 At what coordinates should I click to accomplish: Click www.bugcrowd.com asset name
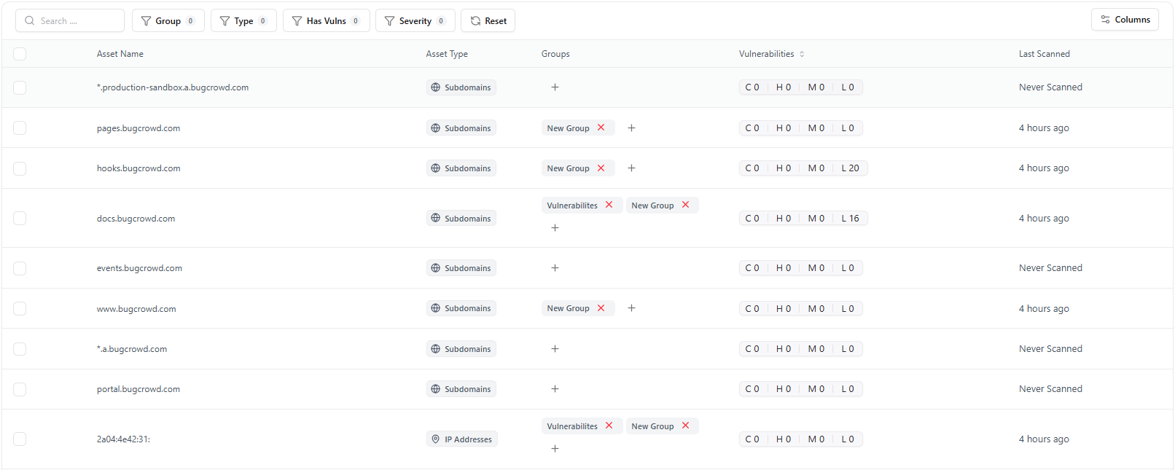point(136,309)
